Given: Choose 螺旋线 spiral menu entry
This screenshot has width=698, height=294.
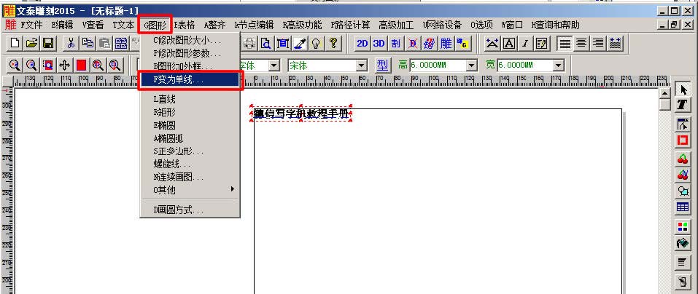Looking at the screenshot, I should pos(190,164).
